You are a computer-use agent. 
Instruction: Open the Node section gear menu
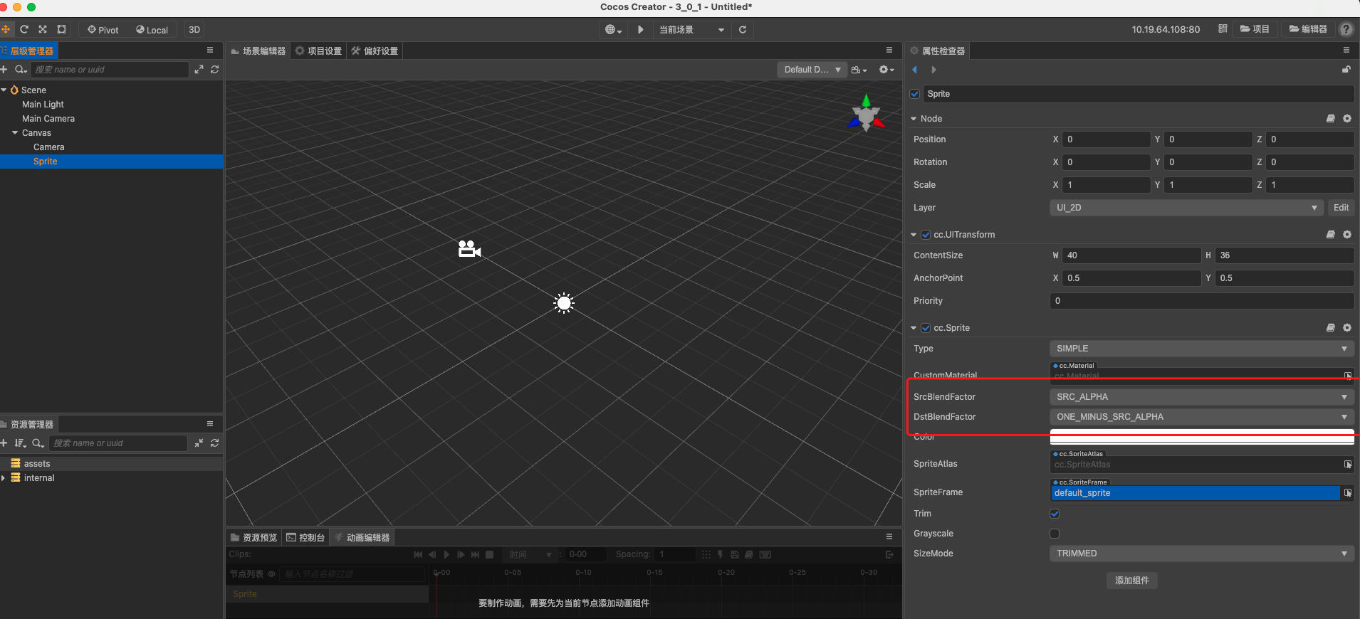click(1347, 119)
